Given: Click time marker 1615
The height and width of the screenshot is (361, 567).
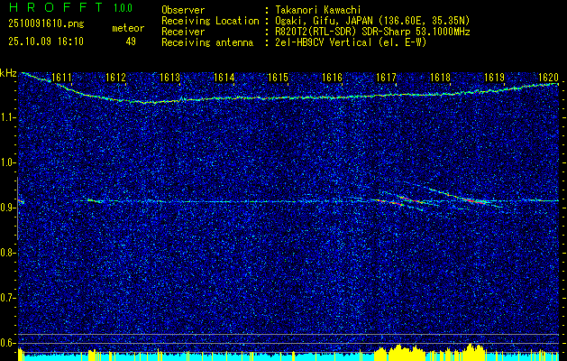Looking at the screenshot, I should 278,77.
